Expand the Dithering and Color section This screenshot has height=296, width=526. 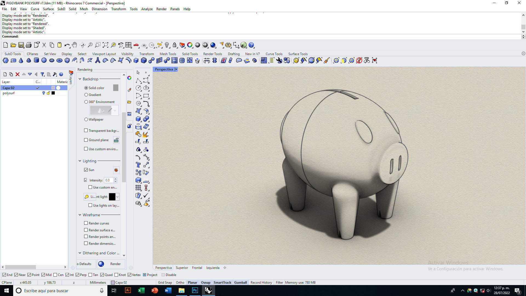click(x=80, y=253)
